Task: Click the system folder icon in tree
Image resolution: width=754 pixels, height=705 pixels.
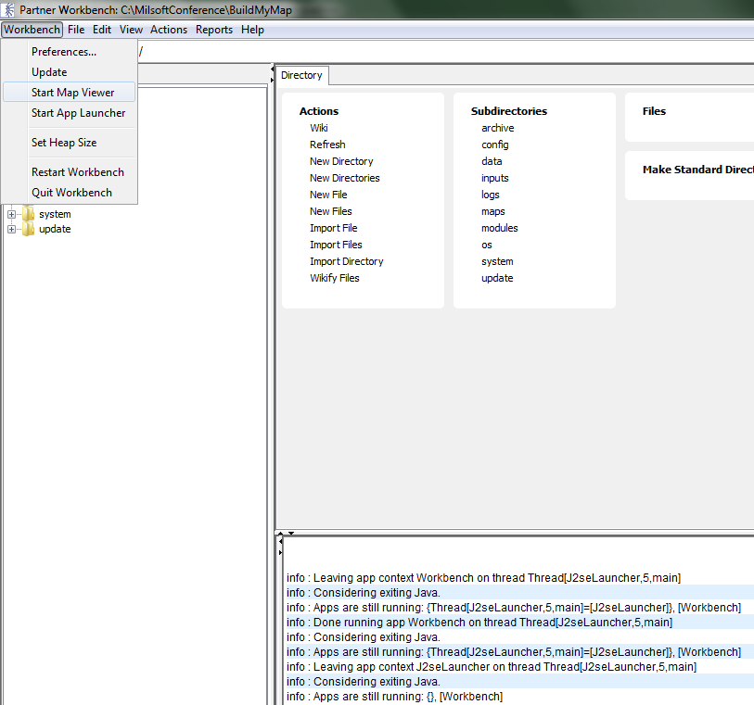Action: pos(29,214)
